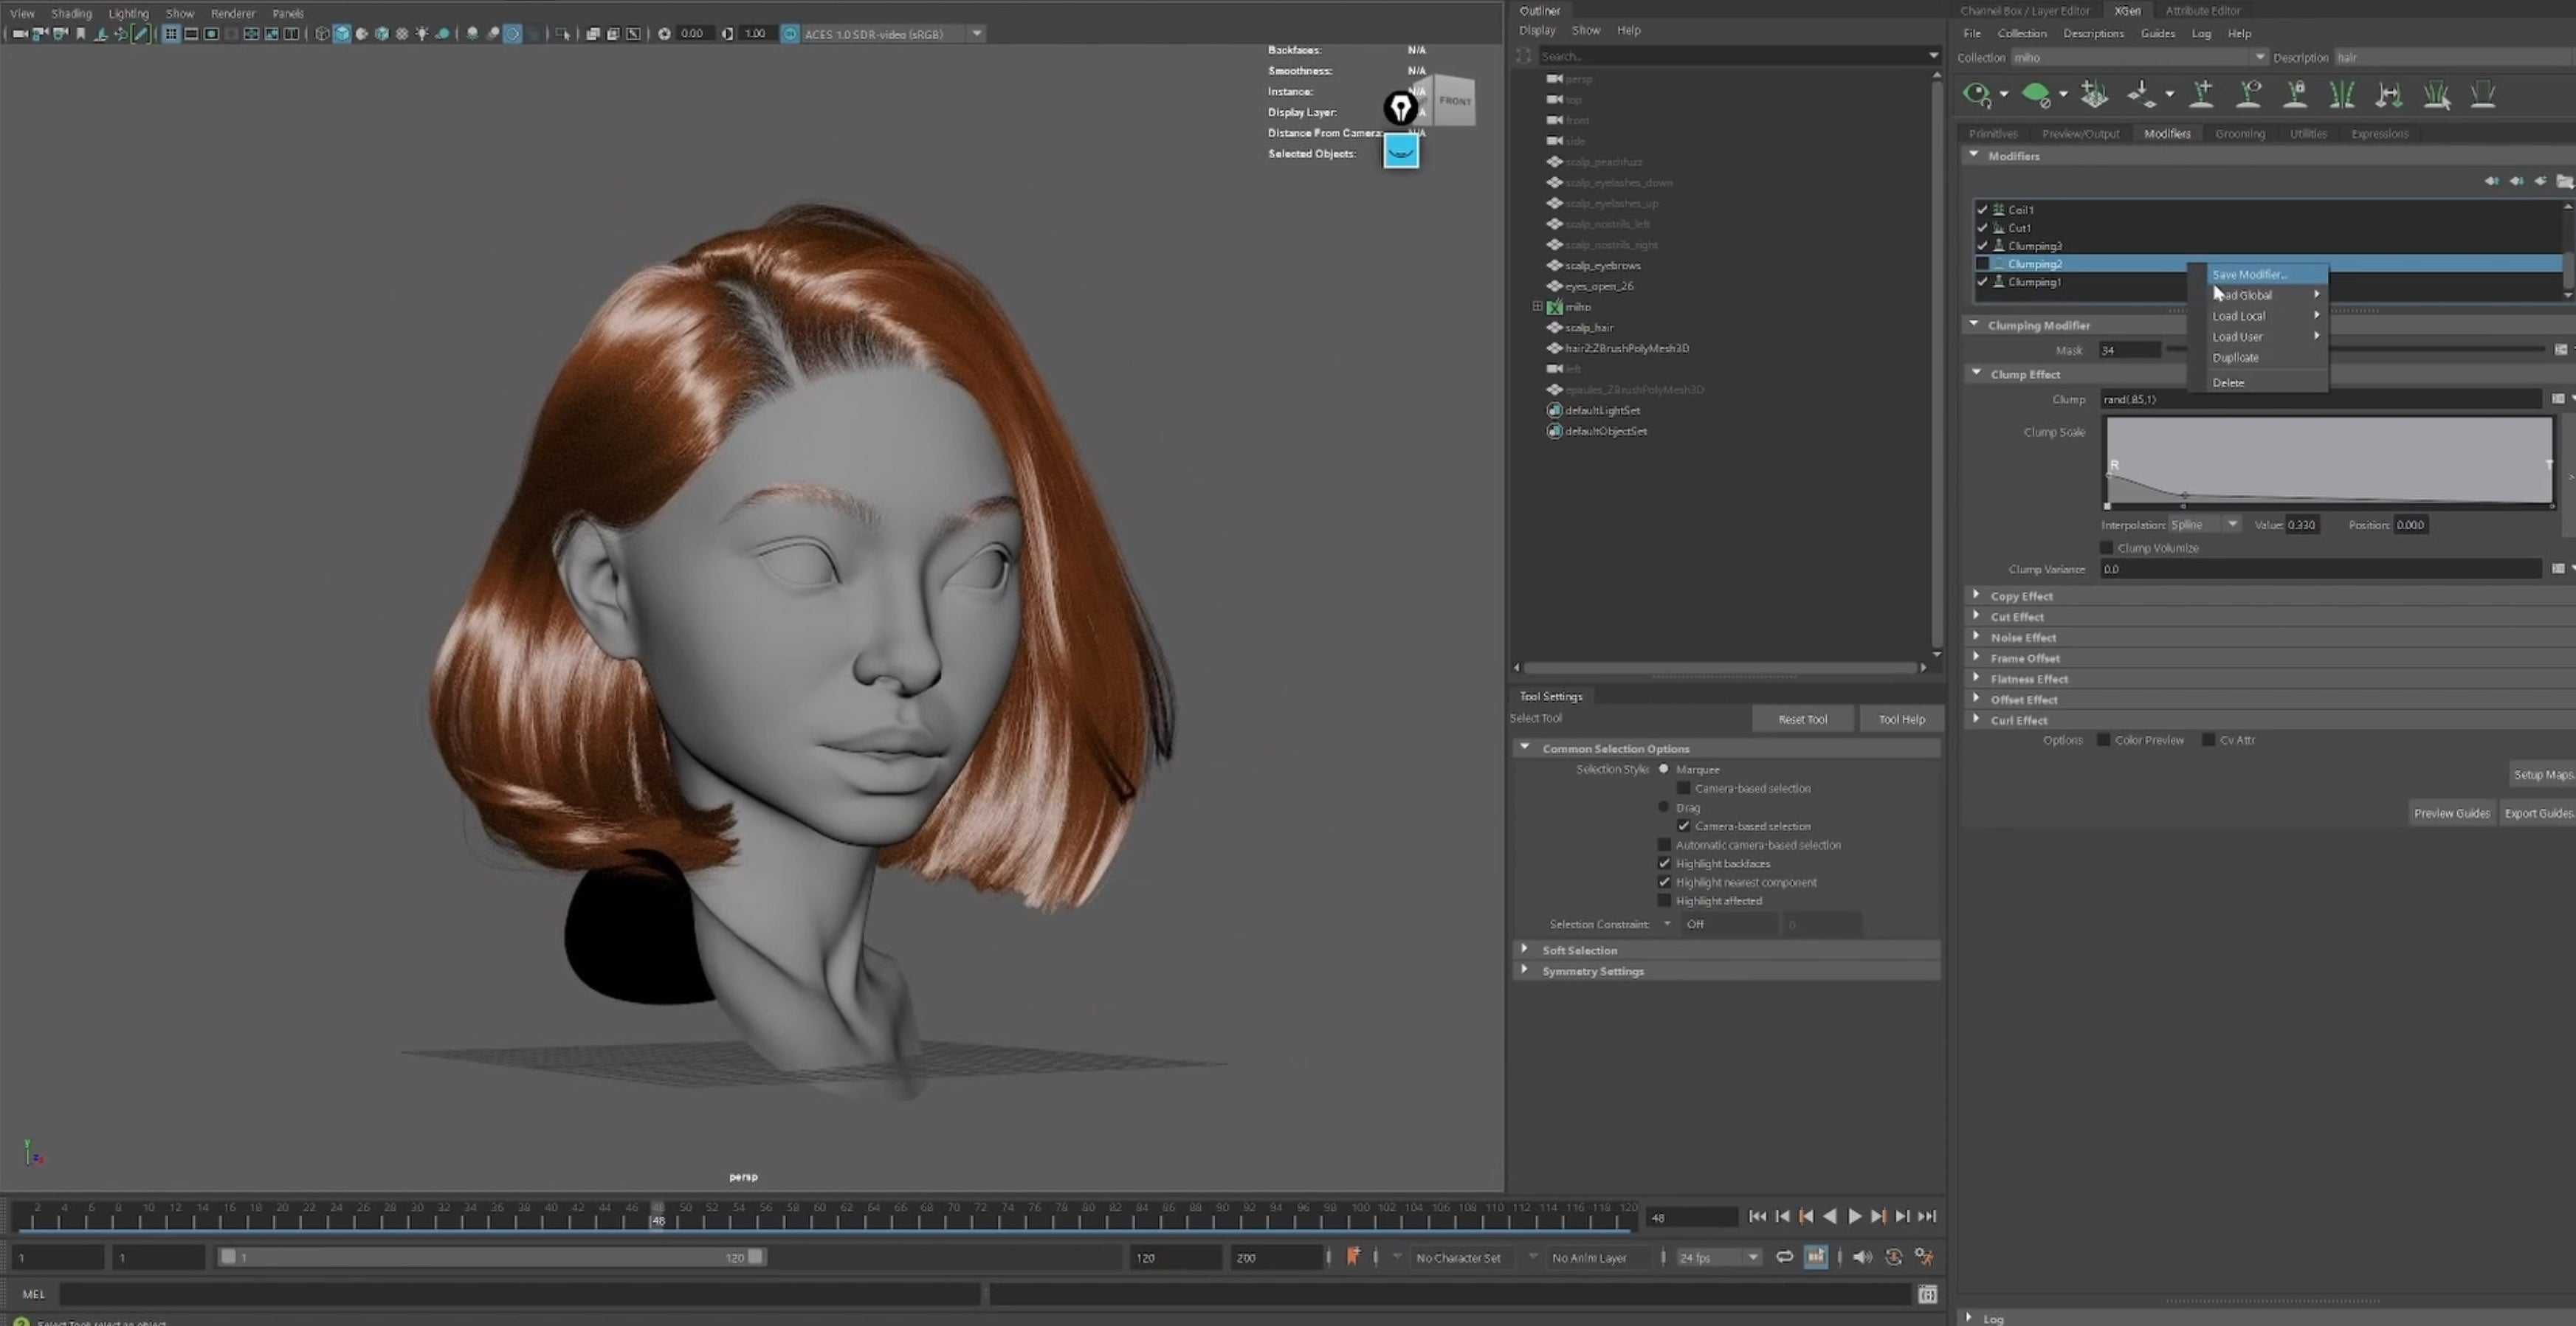
Task: Click the Reset Tool button
Action: [x=1802, y=719]
